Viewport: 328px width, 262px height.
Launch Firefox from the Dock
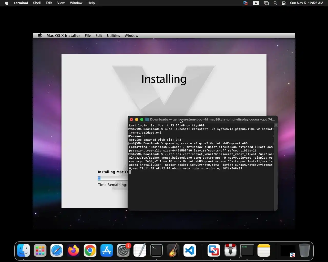click(x=73, y=250)
